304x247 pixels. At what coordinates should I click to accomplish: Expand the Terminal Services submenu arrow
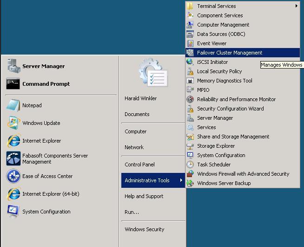point(296,6)
